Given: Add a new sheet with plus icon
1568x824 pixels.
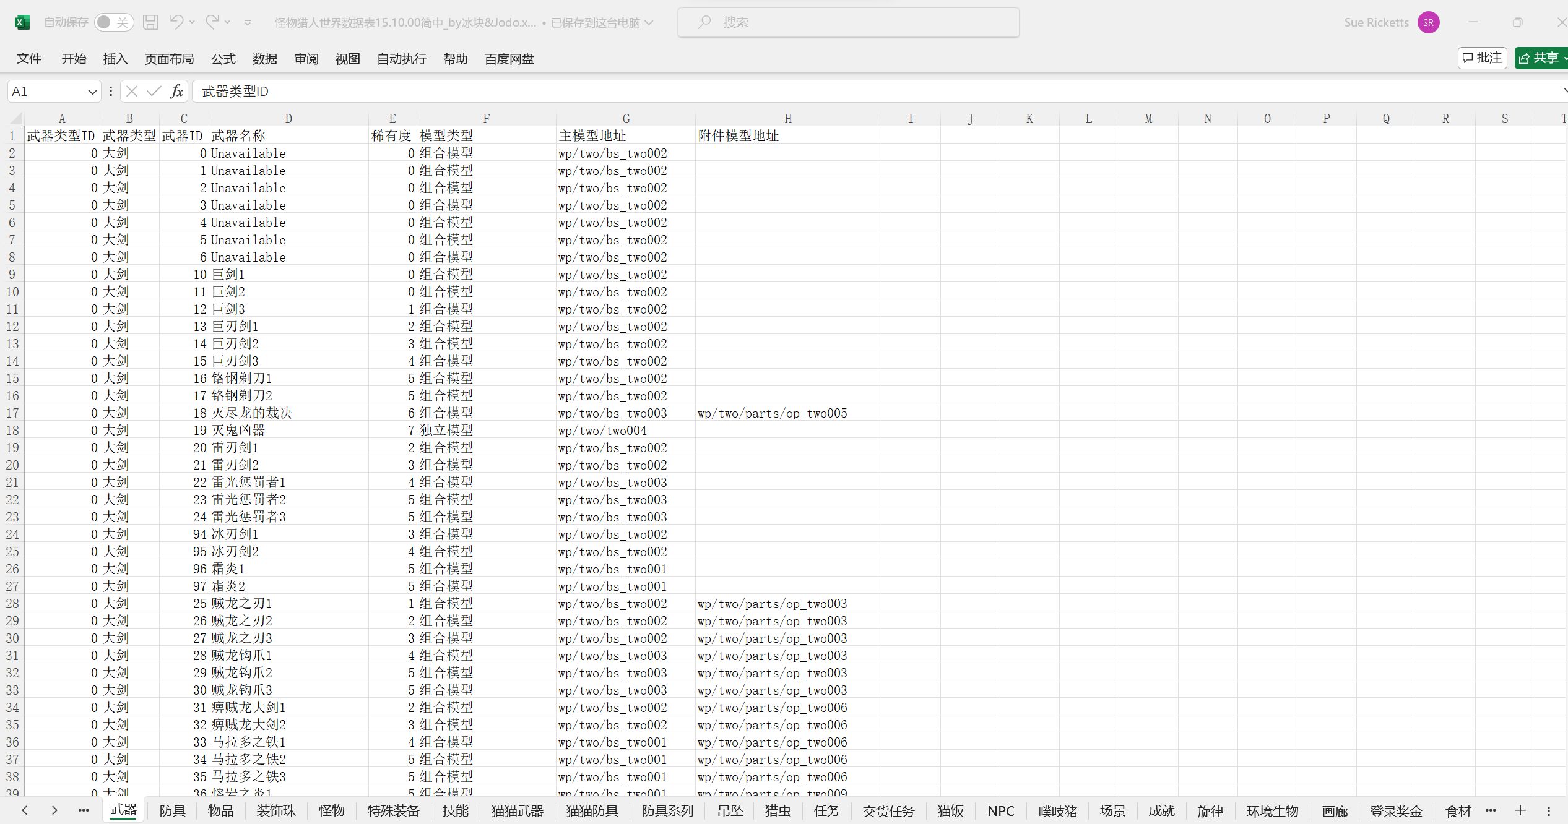Looking at the screenshot, I should click(1520, 810).
